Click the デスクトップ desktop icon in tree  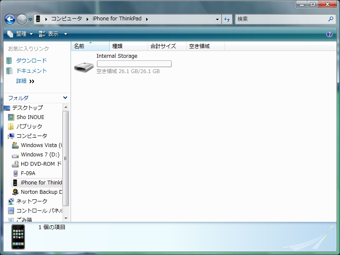7,108
